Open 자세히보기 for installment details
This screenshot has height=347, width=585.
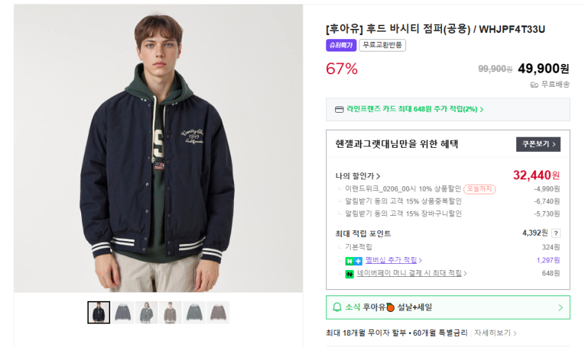coord(495,333)
